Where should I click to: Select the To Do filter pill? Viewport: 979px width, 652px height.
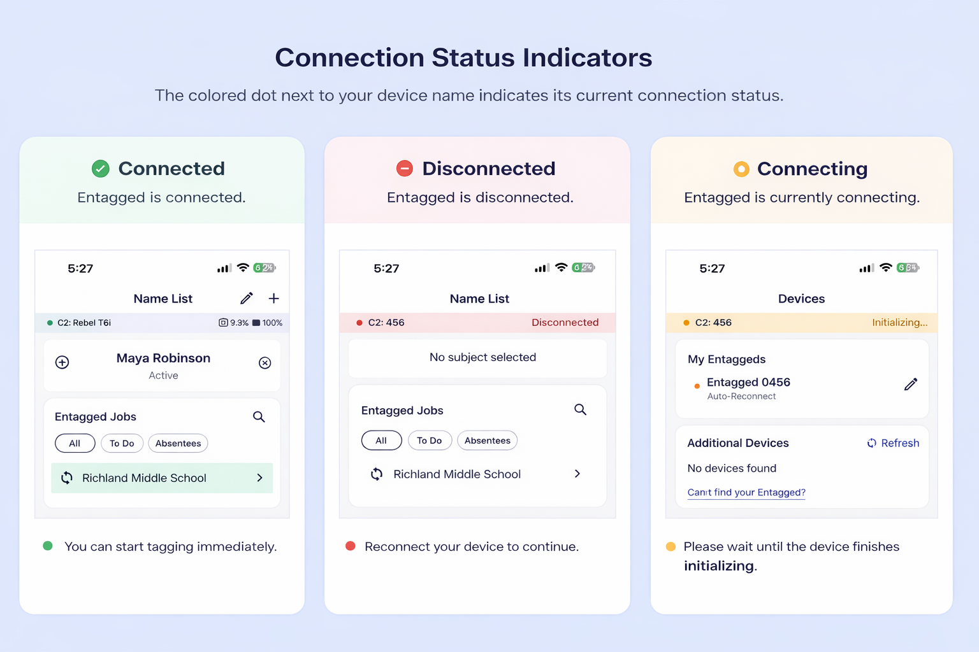click(122, 443)
